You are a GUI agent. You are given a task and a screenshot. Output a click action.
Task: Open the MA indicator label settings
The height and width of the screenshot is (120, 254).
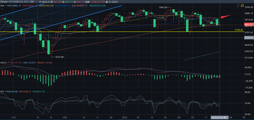(3, 5)
